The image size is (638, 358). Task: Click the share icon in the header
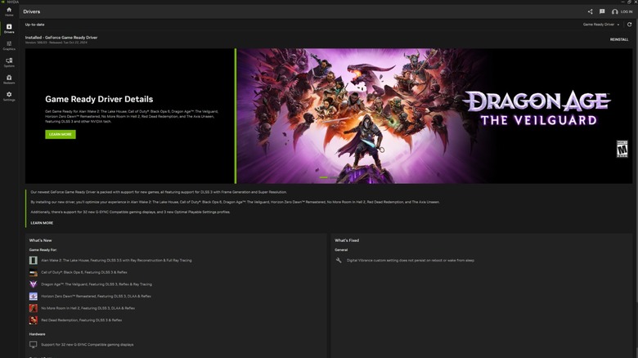tap(591, 11)
